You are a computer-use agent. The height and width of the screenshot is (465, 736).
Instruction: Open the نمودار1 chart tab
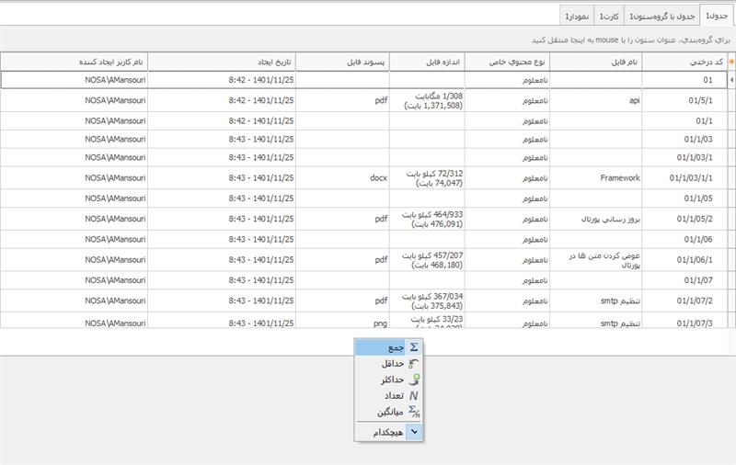[578, 16]
